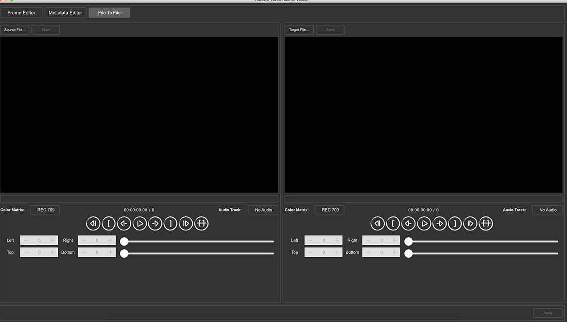Viewport: 567px width, 322px height.
Task: Click the source upper slider handle
Action: click(x=124, y=241)
